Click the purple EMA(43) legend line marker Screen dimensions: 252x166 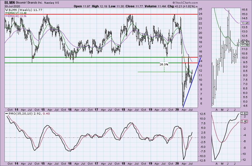click(7, 16)
